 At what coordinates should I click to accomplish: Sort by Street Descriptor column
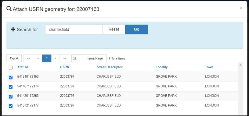(x=110, y=67)
